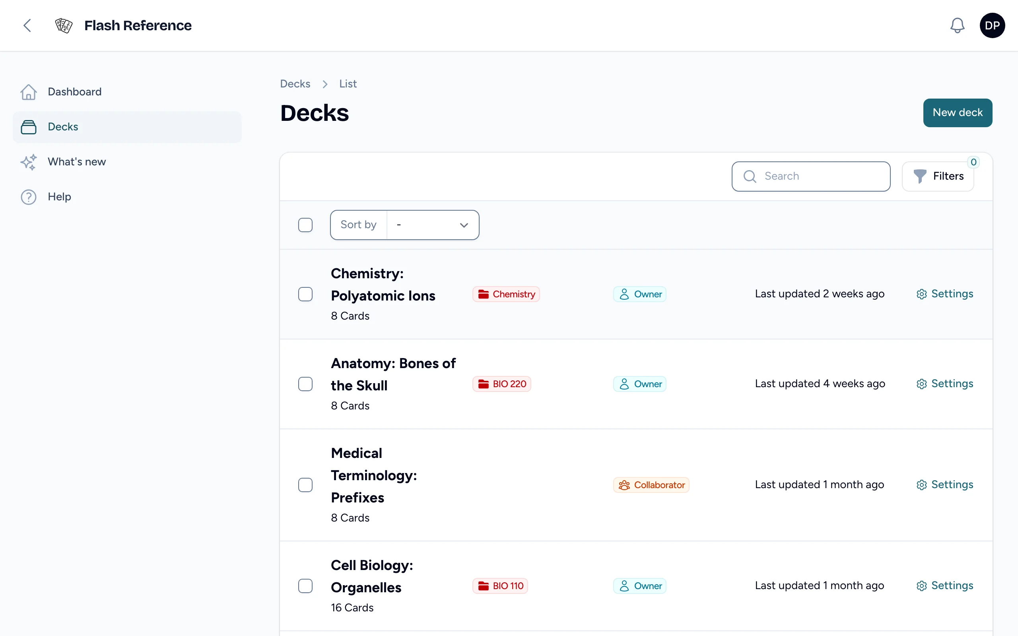Open deck Cell Biology: Organelles
Image resolution: width=1018 pixels, height=636 pixels.
[372, 576]
